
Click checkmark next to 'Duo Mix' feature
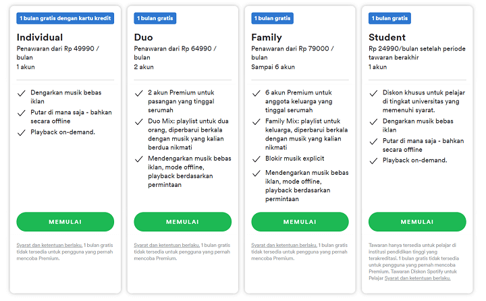(x=139, y=121)
